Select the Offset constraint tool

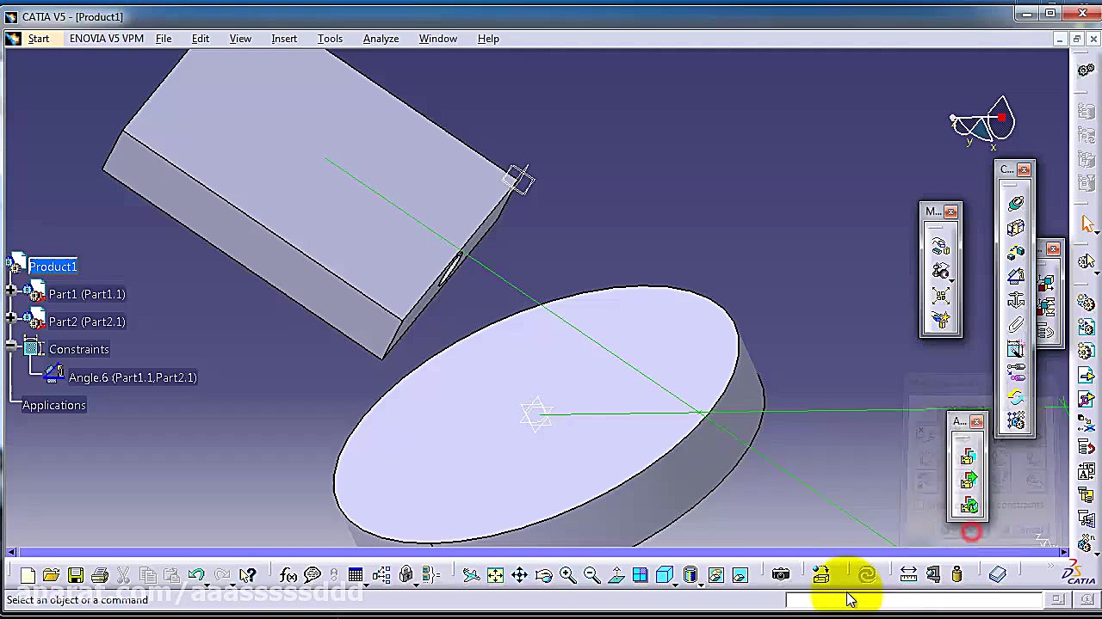(x=1014, y=251)
